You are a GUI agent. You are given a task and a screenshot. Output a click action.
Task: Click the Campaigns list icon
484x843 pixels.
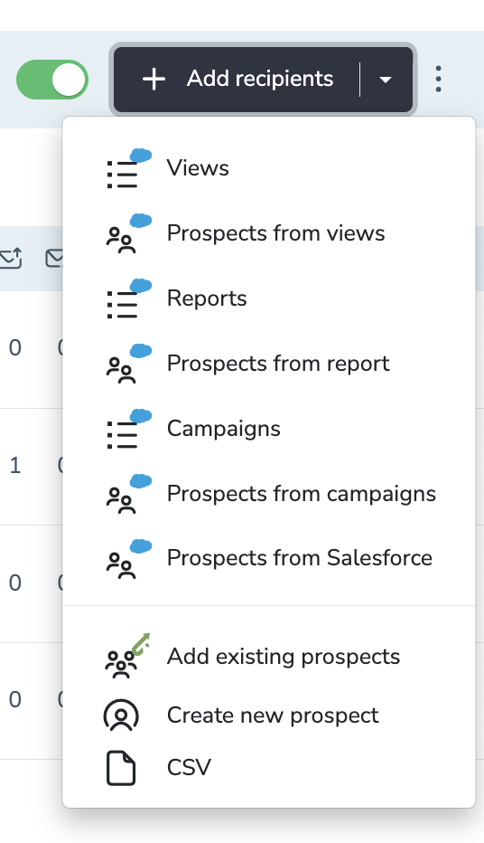pyautogui.click(x=129, y=429)
